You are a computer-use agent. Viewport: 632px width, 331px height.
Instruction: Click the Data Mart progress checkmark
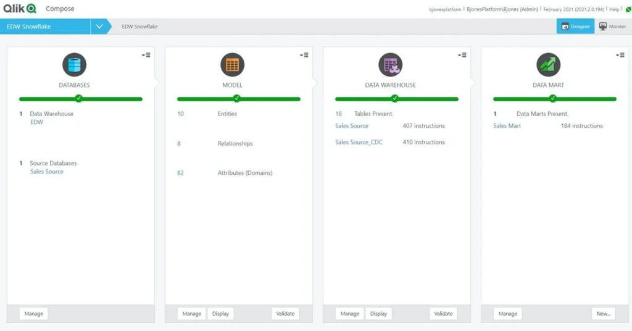click(552, 99)
